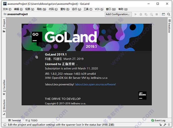Click the GoLand splash banner image
Viewport: 173px width, 128px height.
[86, 37]
